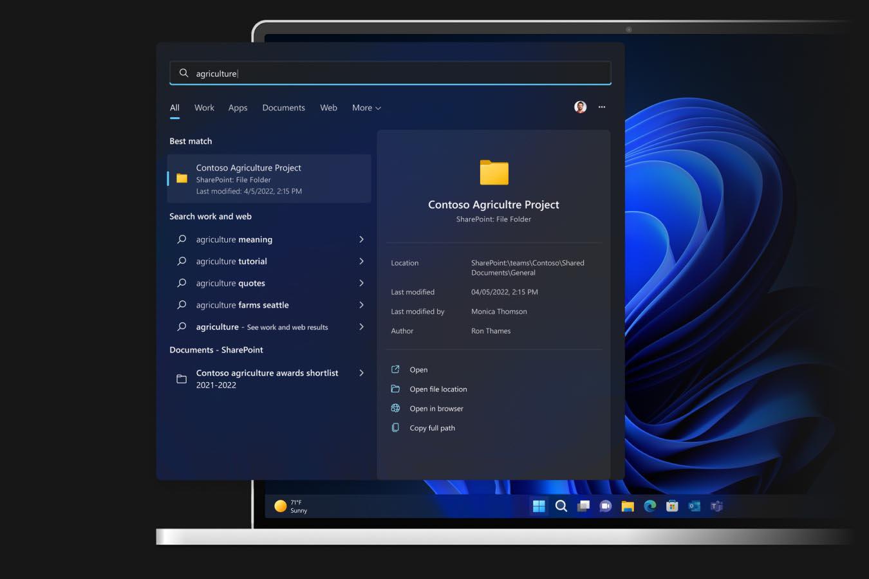Click Ron Thames author value

(491, 331)
